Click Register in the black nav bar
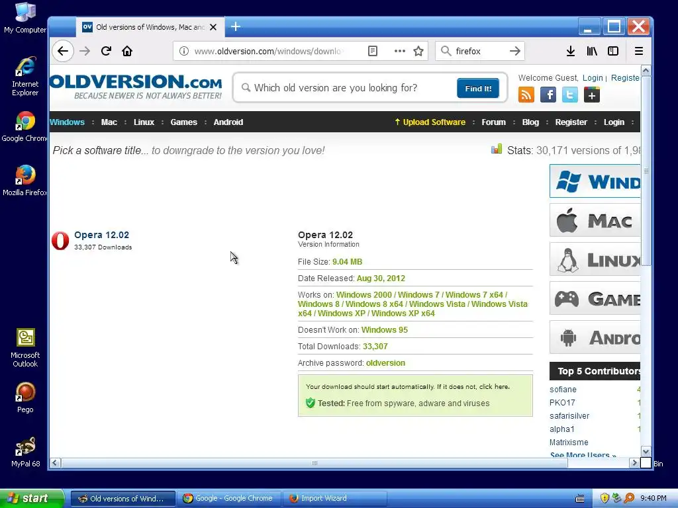The width and height of the screenshot is (678, 508). coord(571,122)
